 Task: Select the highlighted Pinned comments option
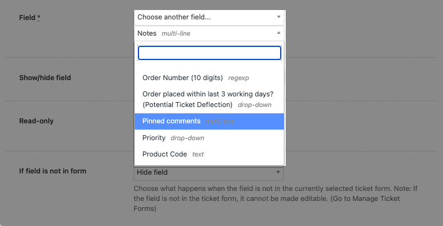(x=209, y=121)
